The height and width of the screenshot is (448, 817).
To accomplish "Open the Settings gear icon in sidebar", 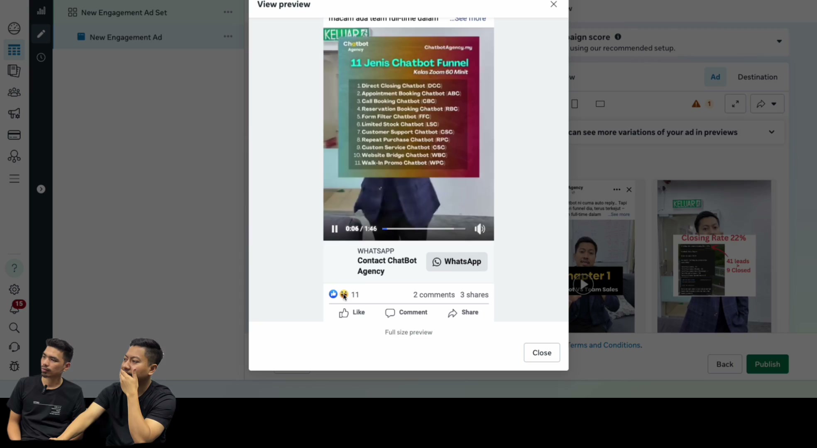I will [14, 290].
